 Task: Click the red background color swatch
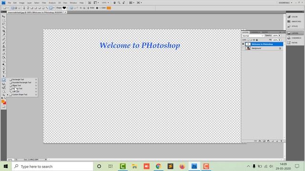coord(5,103)
